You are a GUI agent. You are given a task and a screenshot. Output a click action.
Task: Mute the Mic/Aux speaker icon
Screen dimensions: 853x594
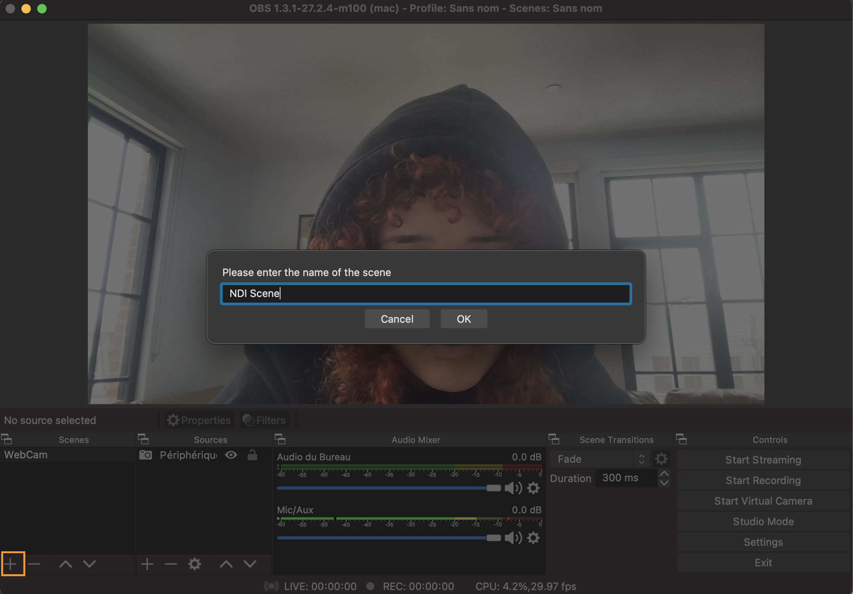[513, 538]
